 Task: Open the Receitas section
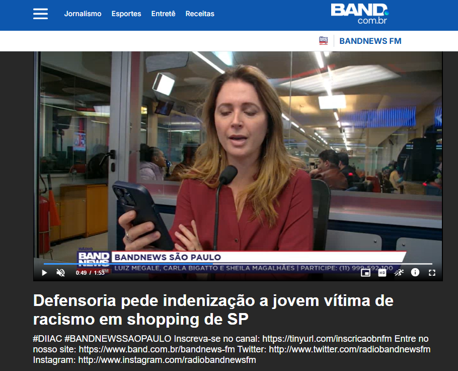[200, 14]
